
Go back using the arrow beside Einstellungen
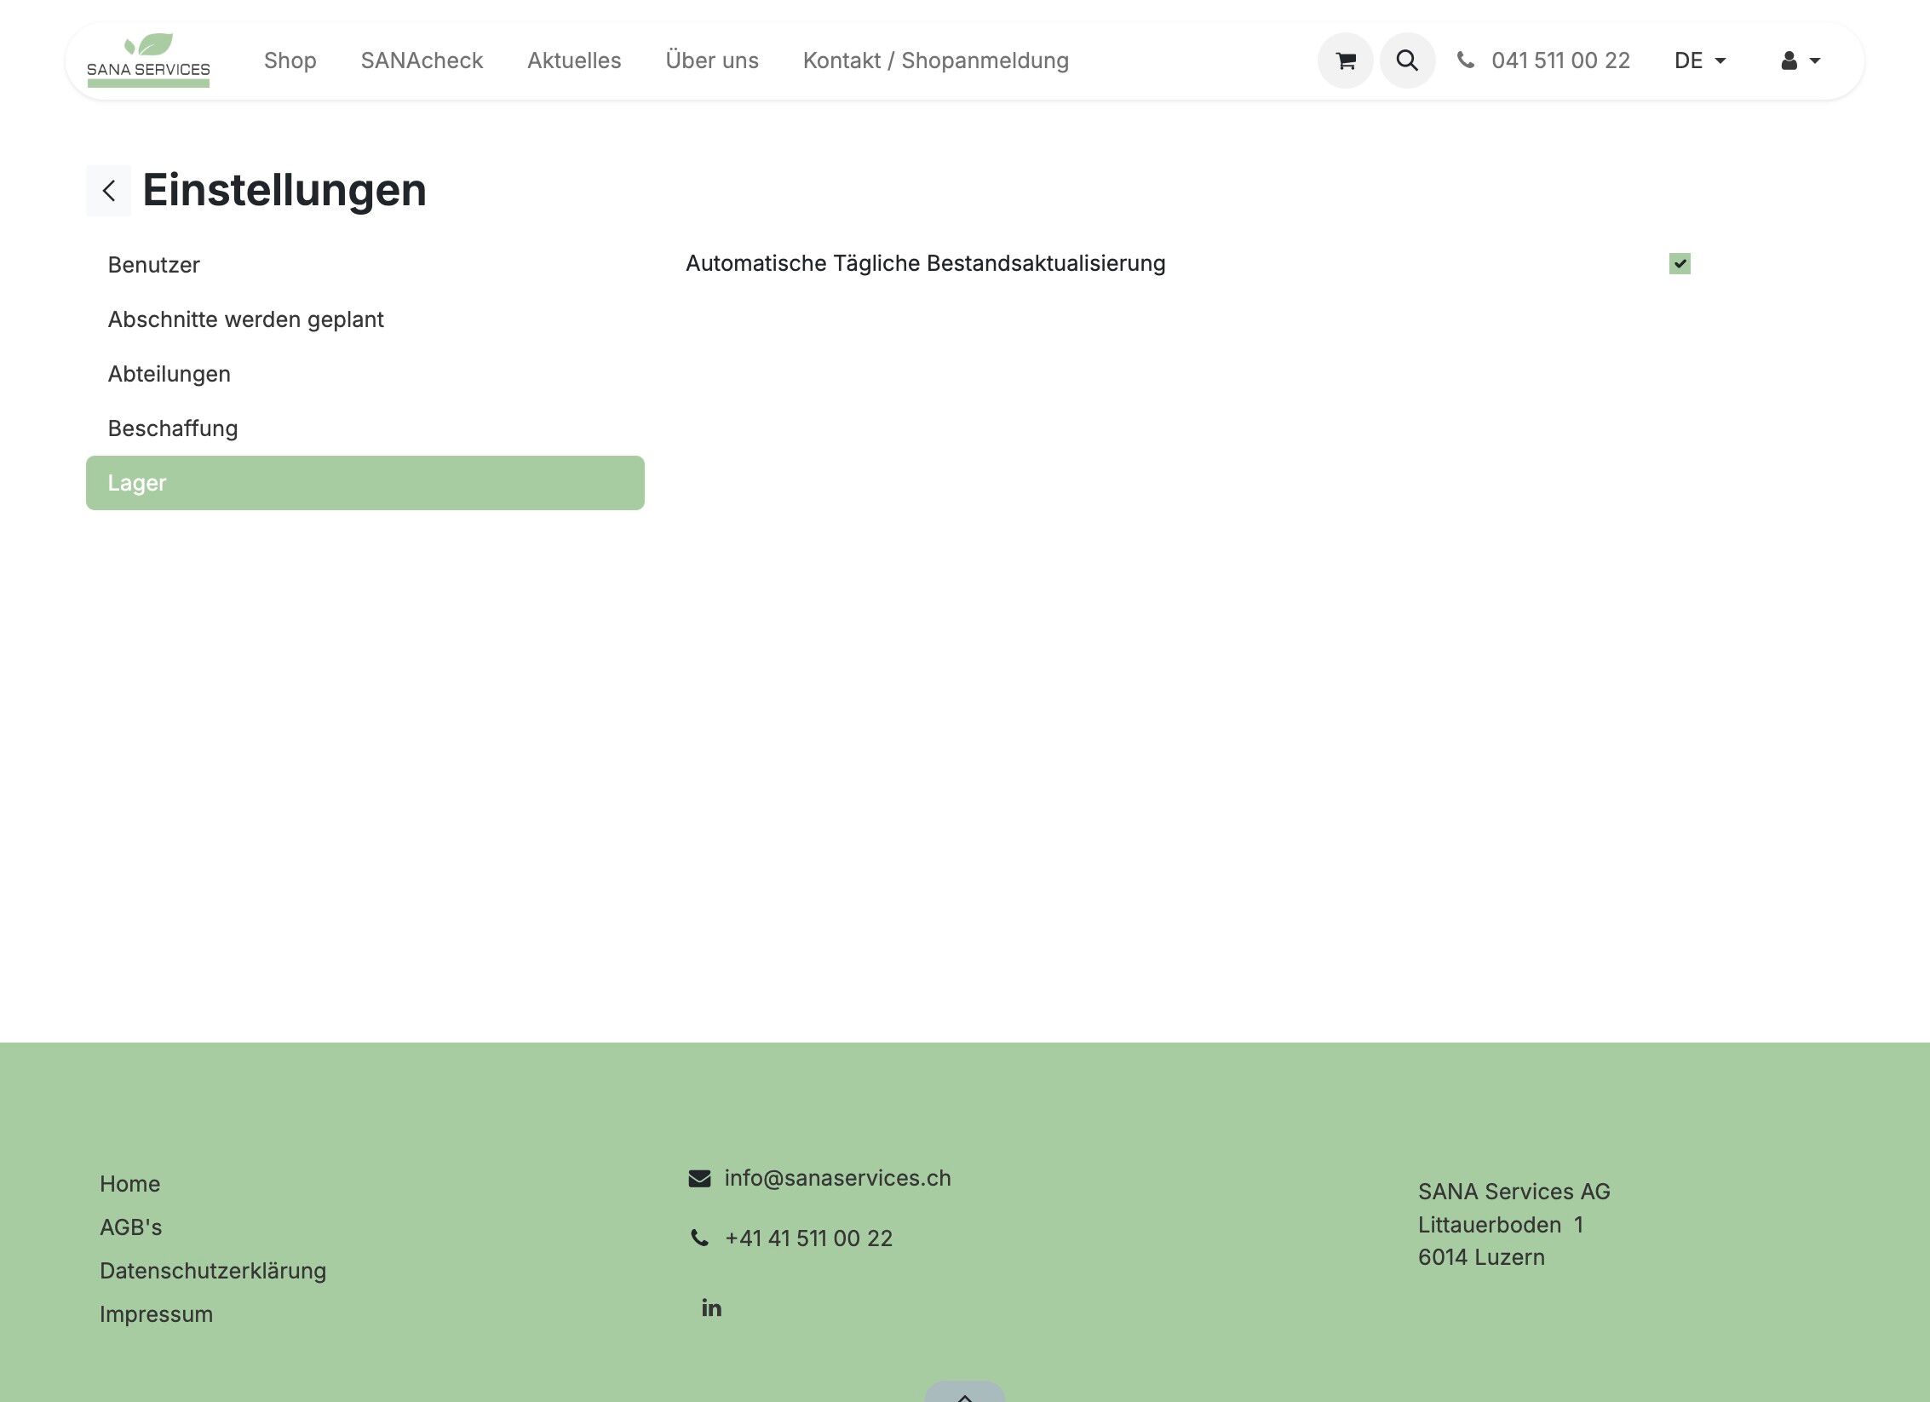109,190
